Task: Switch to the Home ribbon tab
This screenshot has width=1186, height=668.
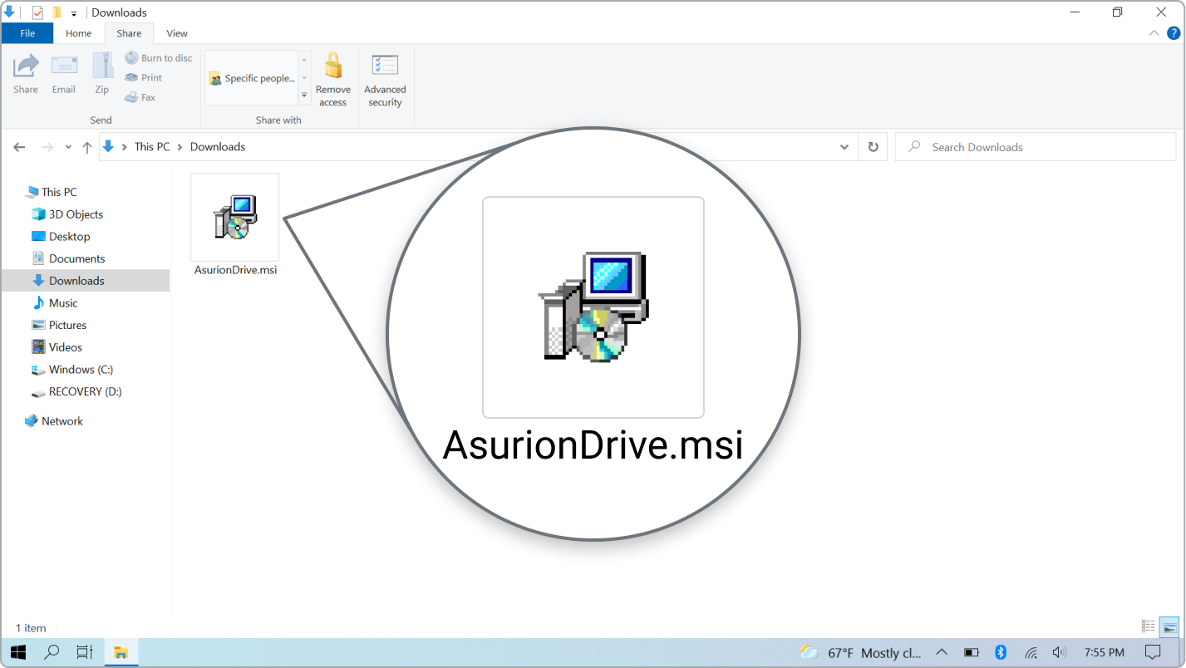Action: tap(79, 33)
